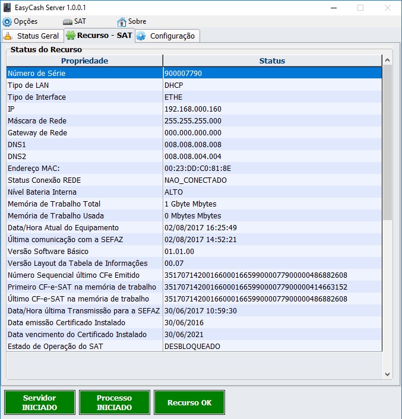
Task: Click the EasyCash Server title bar icon
Action: coord(8,8)
